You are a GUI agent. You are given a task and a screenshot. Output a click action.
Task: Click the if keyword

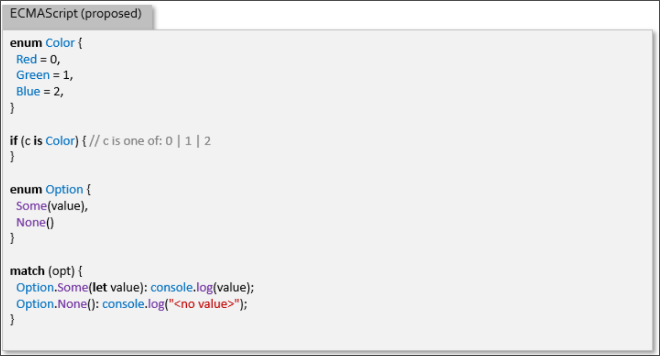(x=14, y=141)
